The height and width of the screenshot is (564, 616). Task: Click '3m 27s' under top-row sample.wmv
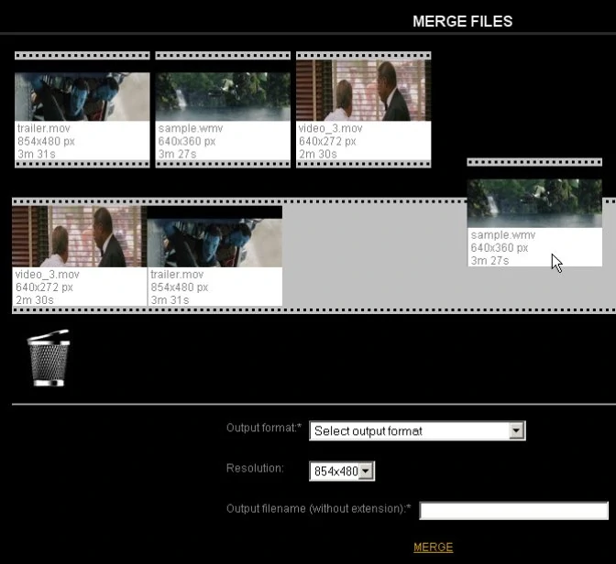click(x=177, y=154)
